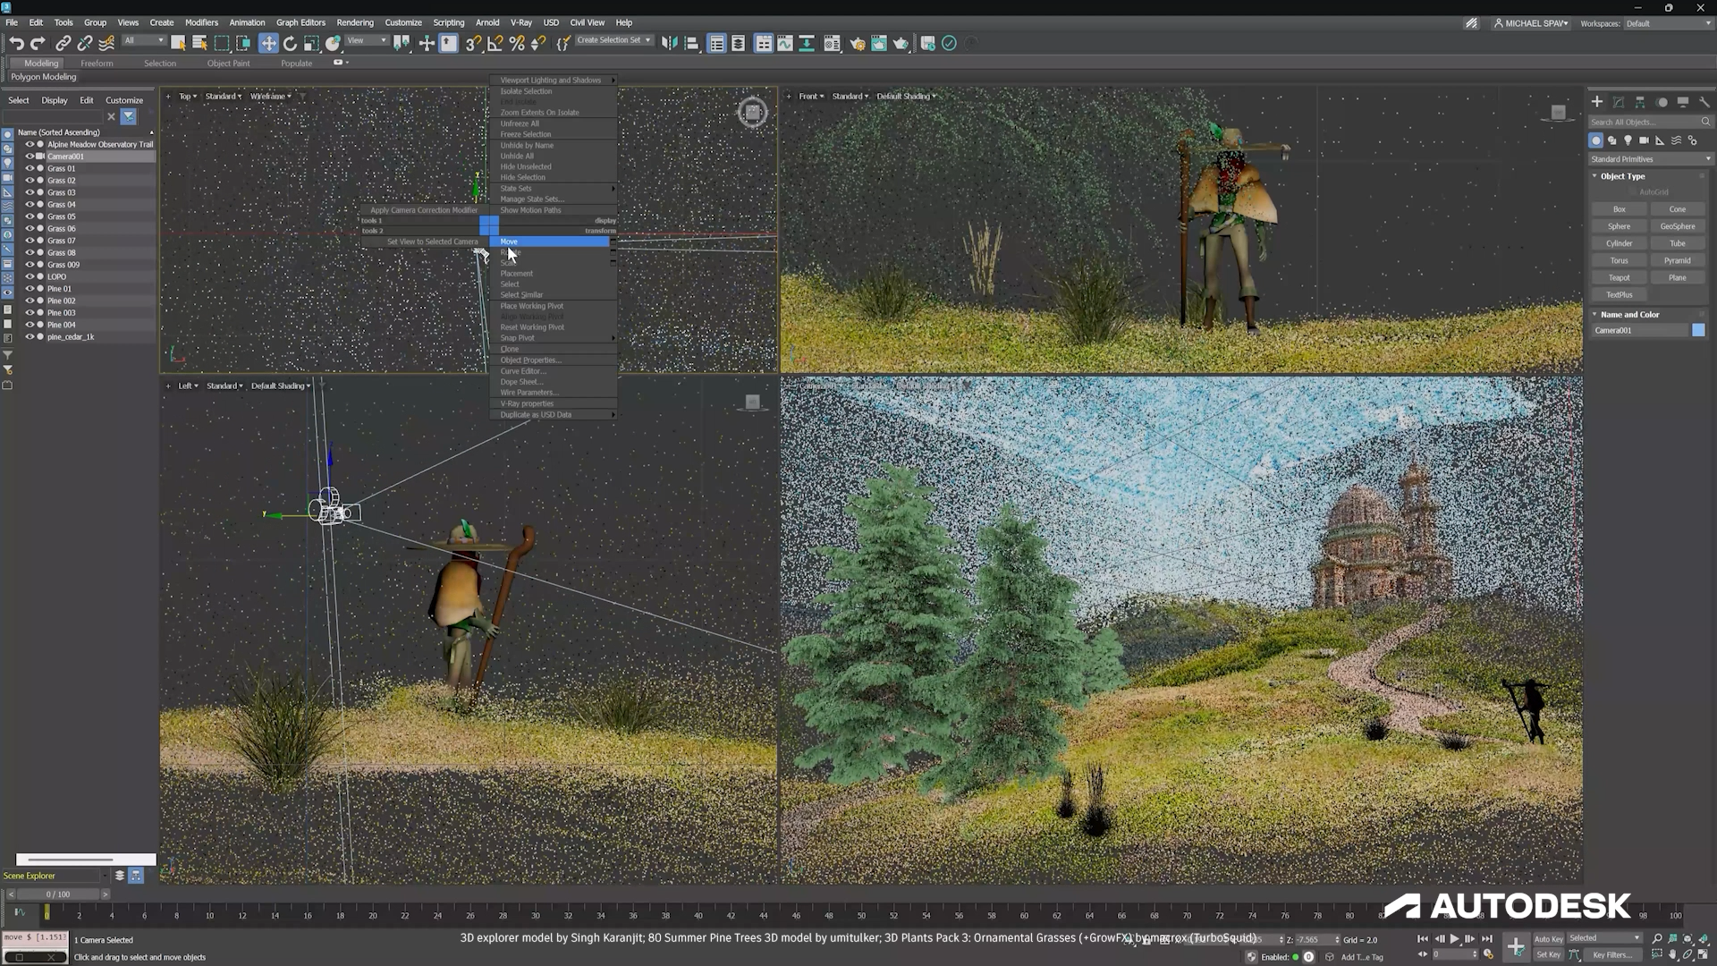Toggle Auto Key animation mode

click(x=1548, y=939)
